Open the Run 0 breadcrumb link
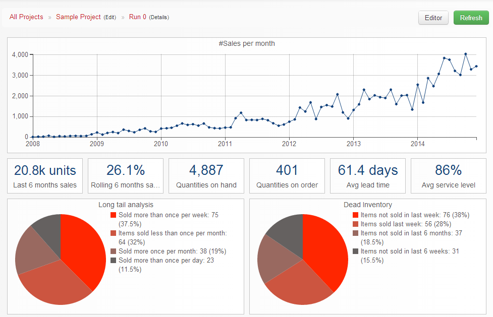493x317 pixels. pos(137,17)
